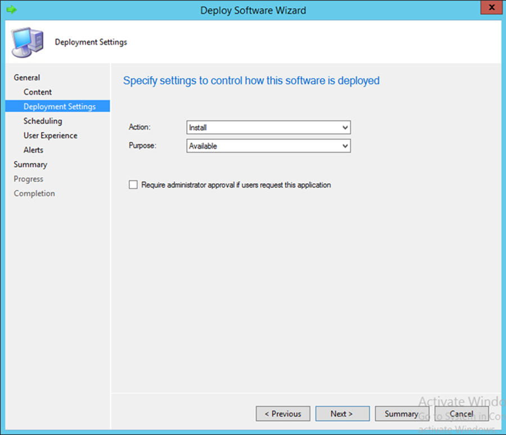Cancel the wizard with Cancel button
Viewport: 506px width, 435px height.
[x=462, y=414]
